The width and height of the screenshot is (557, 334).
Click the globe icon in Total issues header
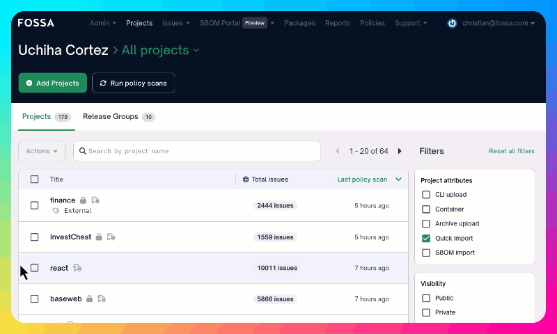click(246, 180)
